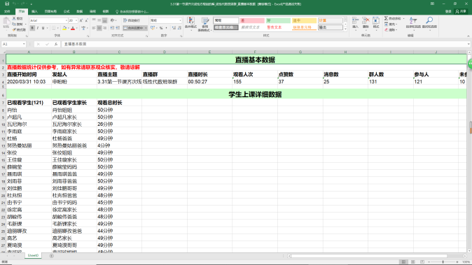
Task: Decrease decimal places
Action: coord(179,28)
